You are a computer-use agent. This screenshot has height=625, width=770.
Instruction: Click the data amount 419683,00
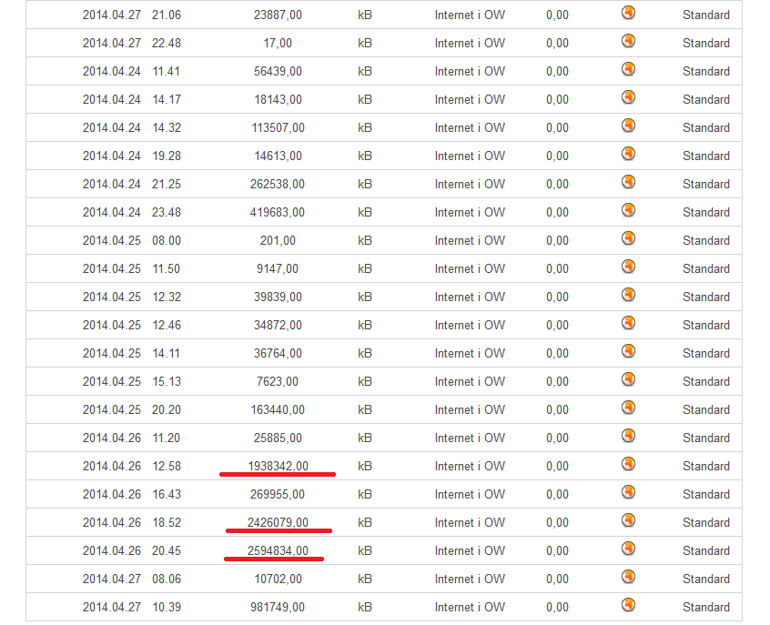pyautogui.click(x=278, y=213)
